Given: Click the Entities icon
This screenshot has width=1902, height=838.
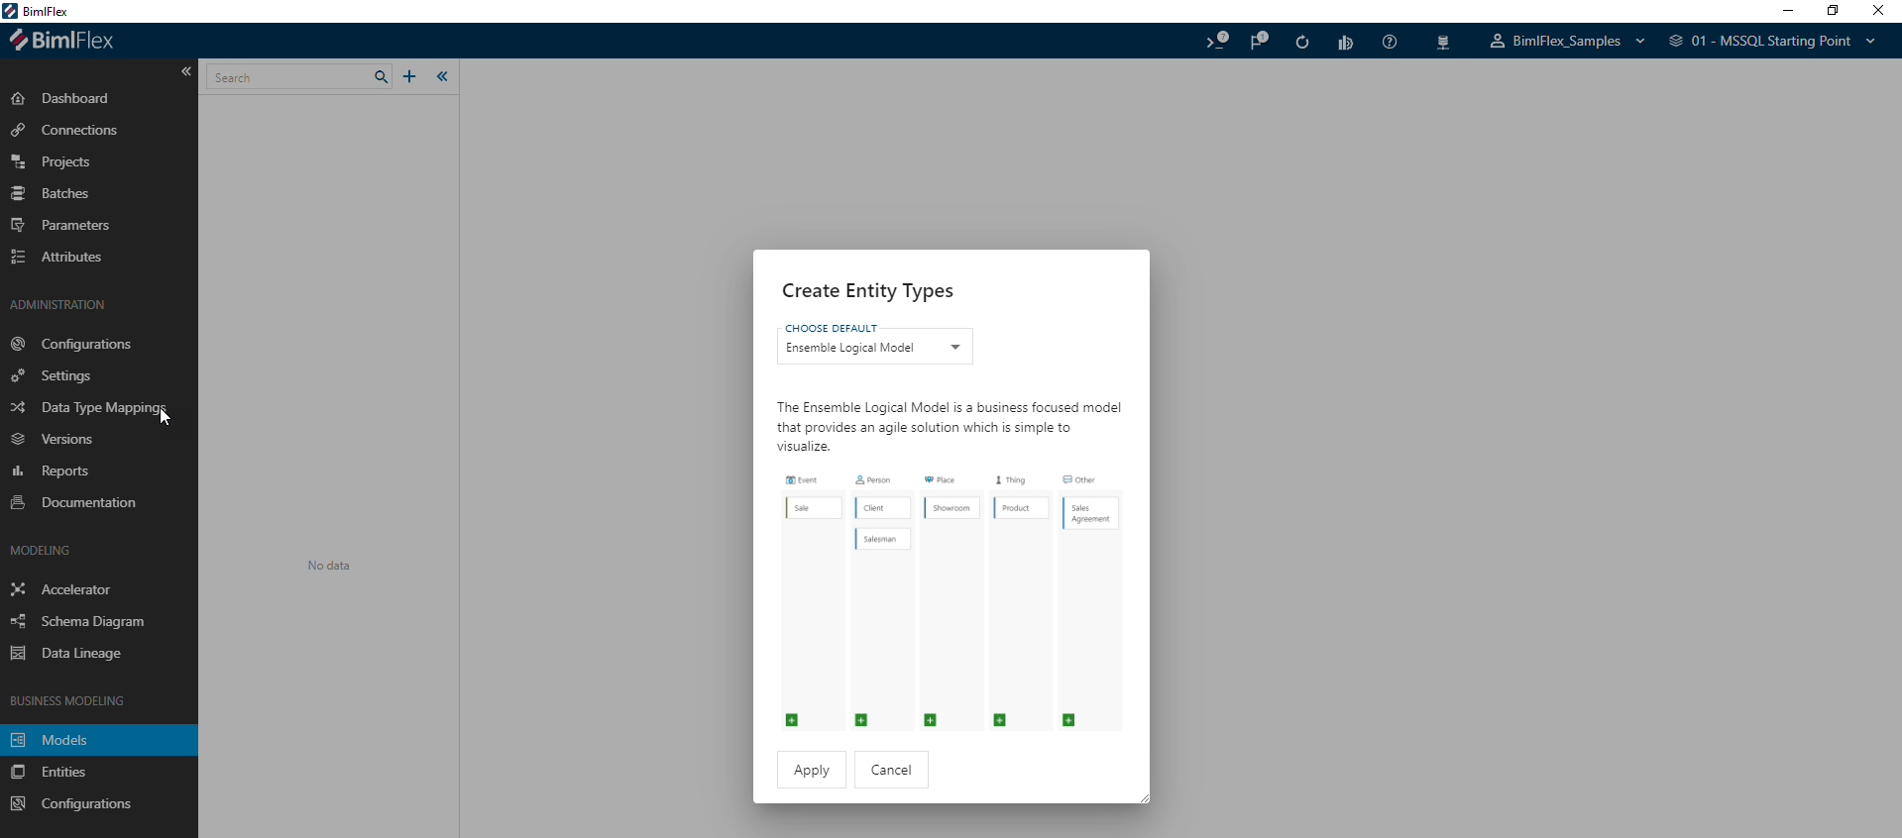Looking at the screenshot, I should (x=18, y=772).
